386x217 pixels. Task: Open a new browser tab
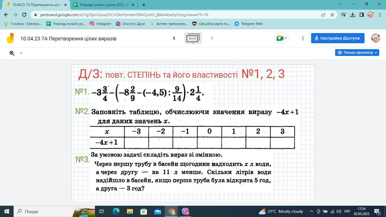pos(144,5)
